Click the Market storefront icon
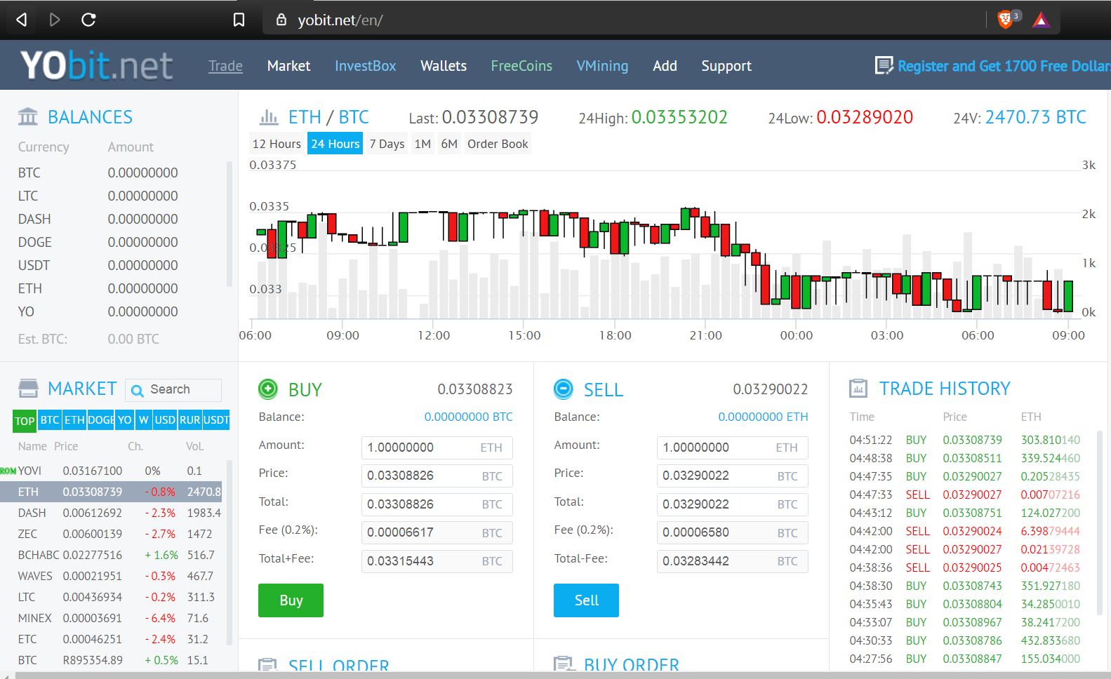The width and height of the screenshot is (1111, 679). [x=28, y=388]
